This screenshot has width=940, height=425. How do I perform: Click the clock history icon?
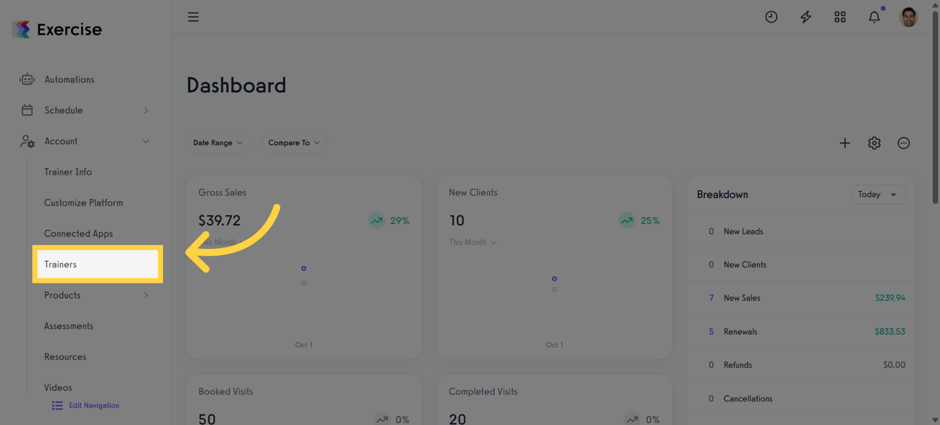(x=771, y=17)
